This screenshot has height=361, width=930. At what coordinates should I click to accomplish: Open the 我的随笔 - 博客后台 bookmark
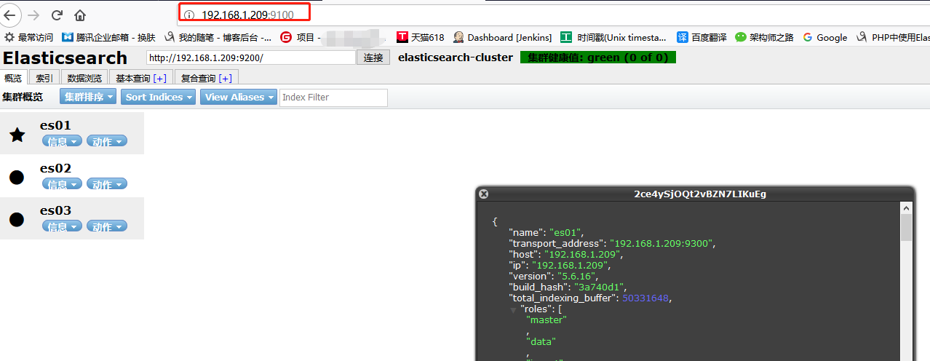click(x=218, y=37)
